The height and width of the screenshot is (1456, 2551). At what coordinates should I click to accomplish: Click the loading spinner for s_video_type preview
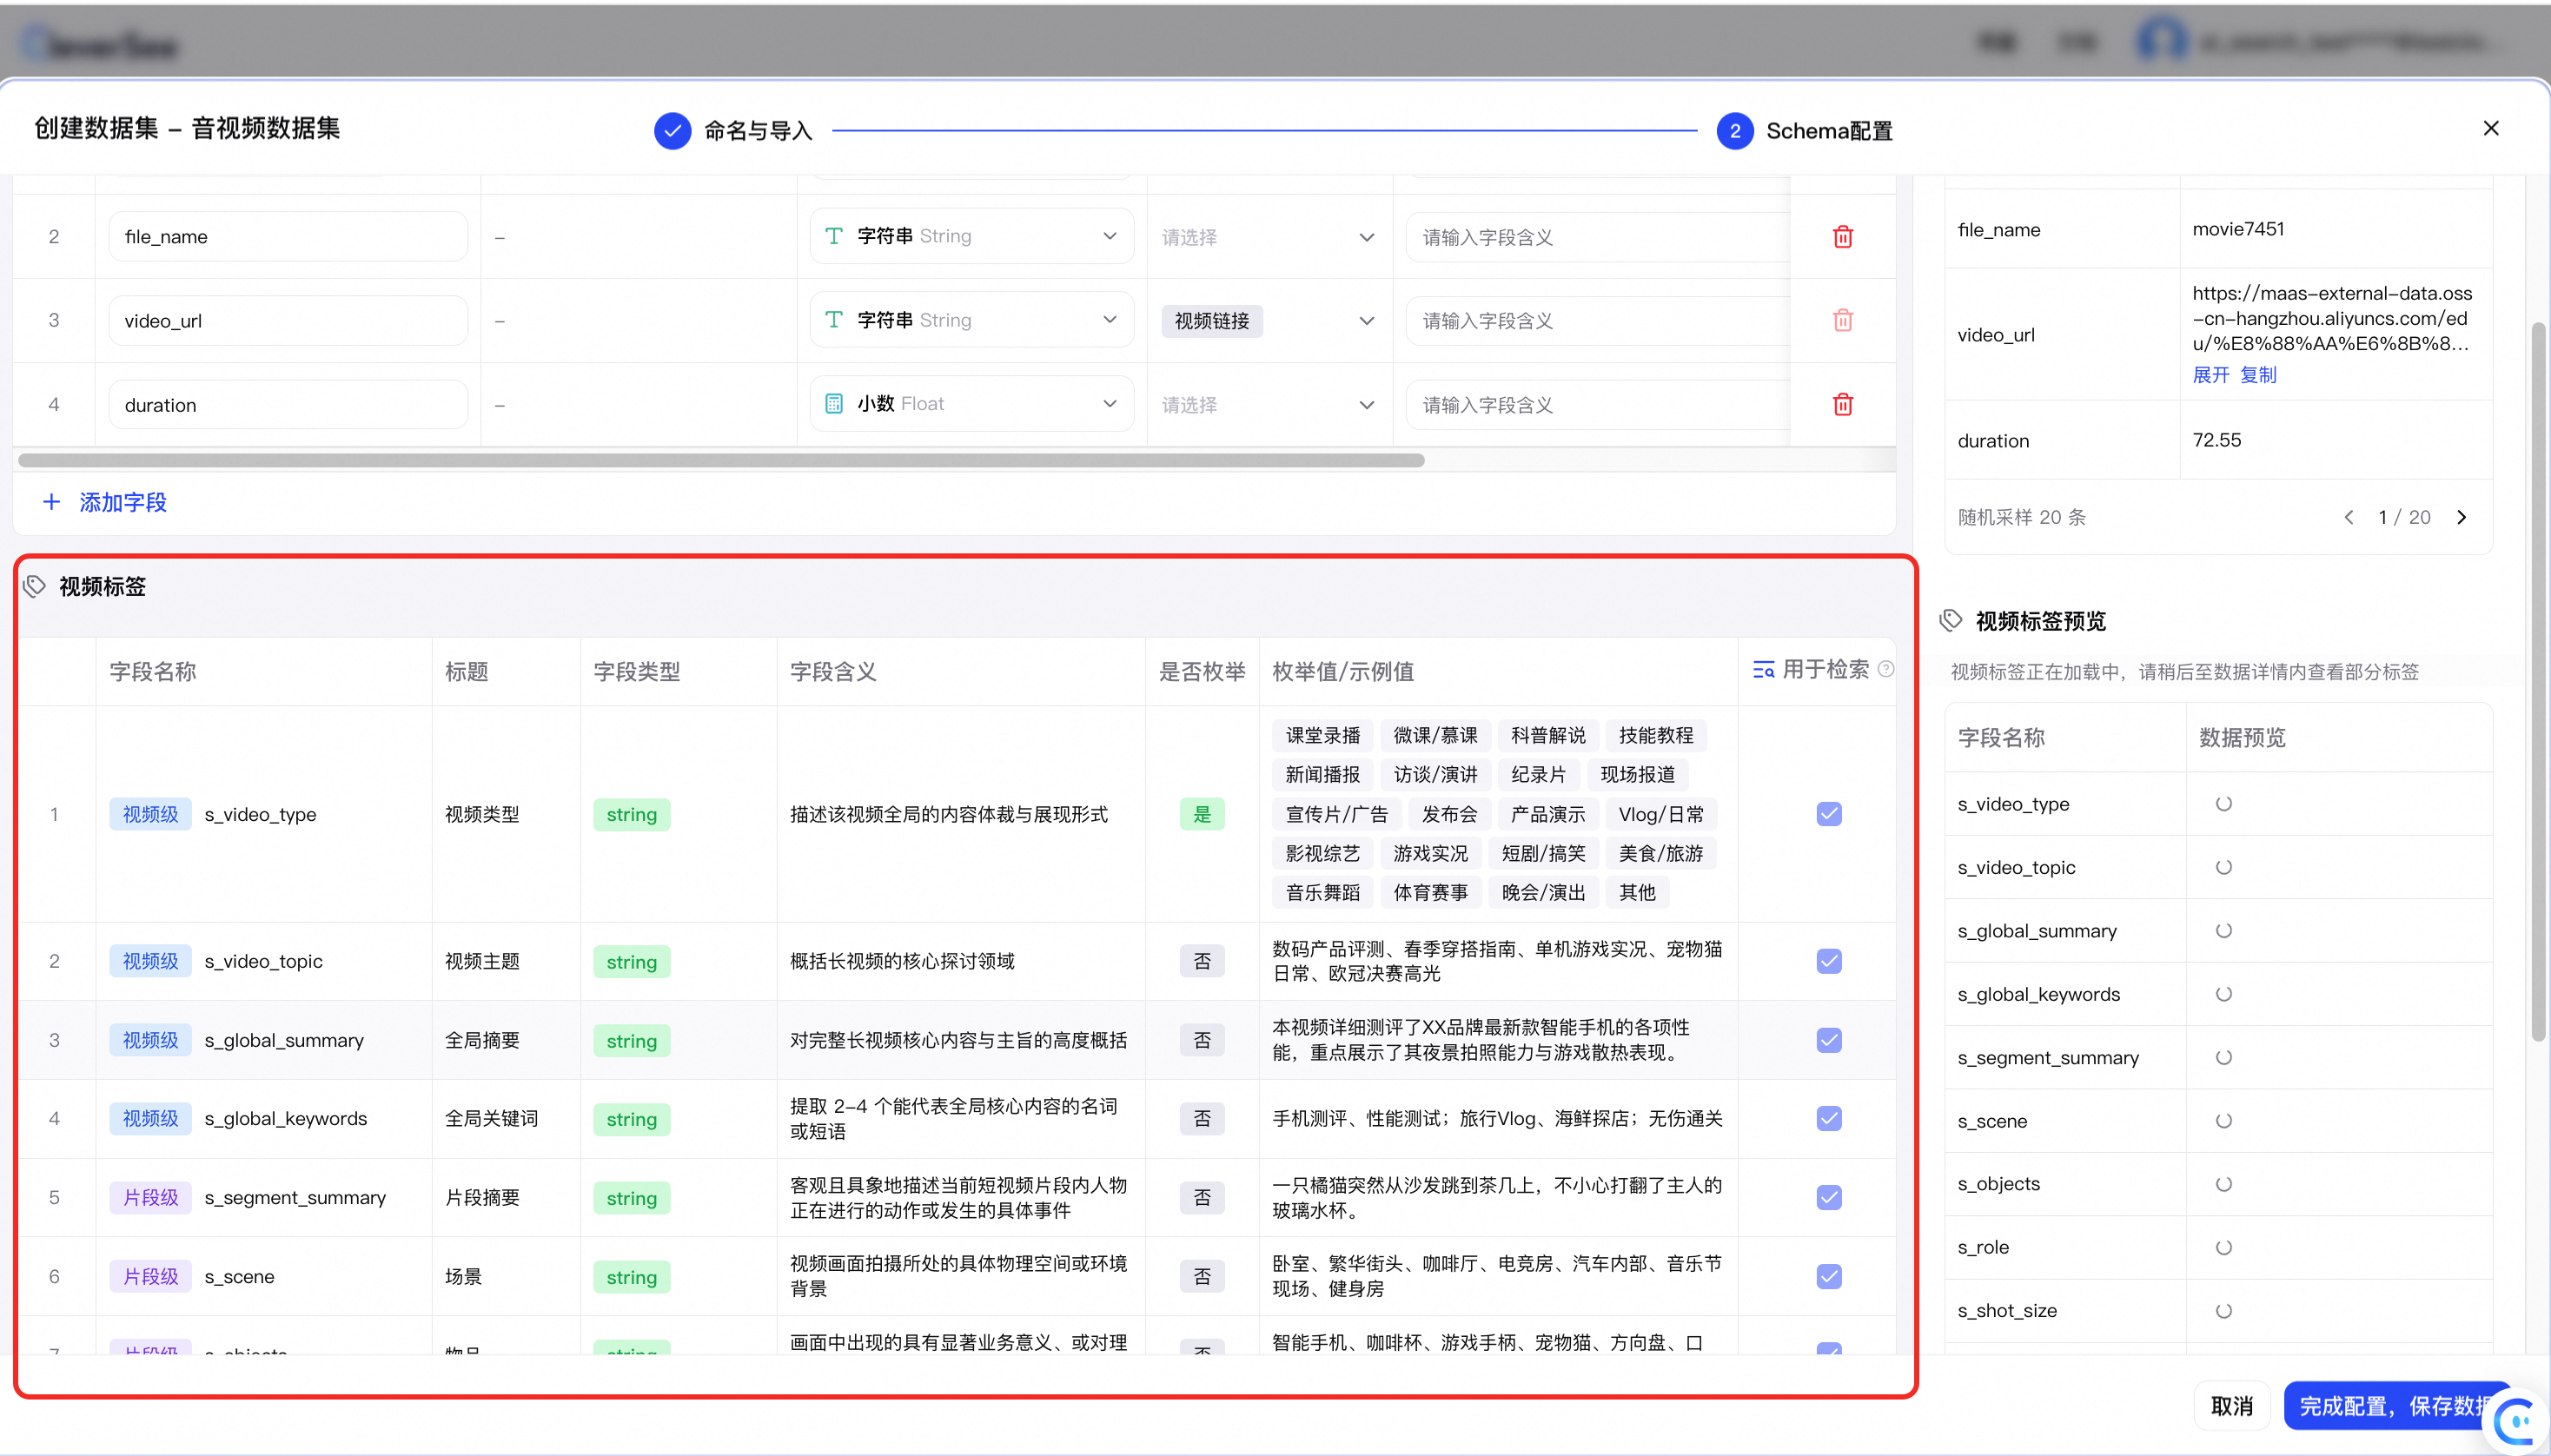point(2224,804)
